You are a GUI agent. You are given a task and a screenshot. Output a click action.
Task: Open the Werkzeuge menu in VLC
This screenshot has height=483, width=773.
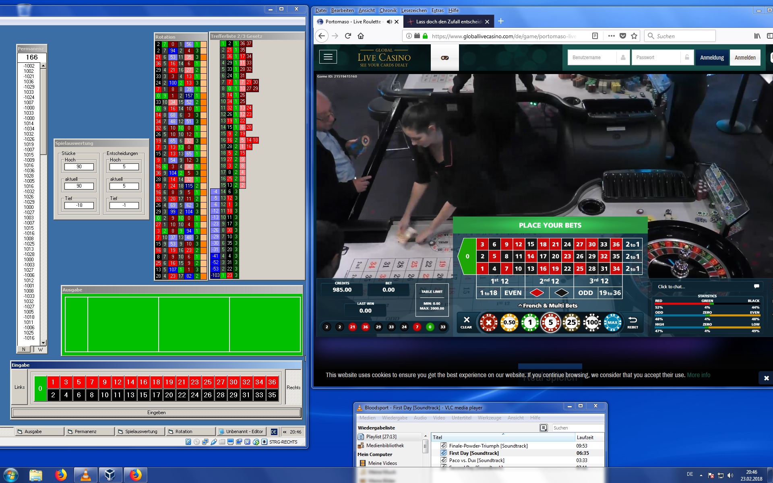pyautogui.click(x=489, y=418)
